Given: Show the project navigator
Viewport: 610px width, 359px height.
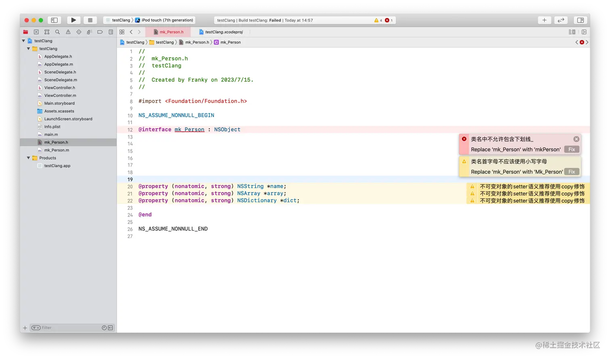Looking at the screenshot, I should tap(25, 32).
